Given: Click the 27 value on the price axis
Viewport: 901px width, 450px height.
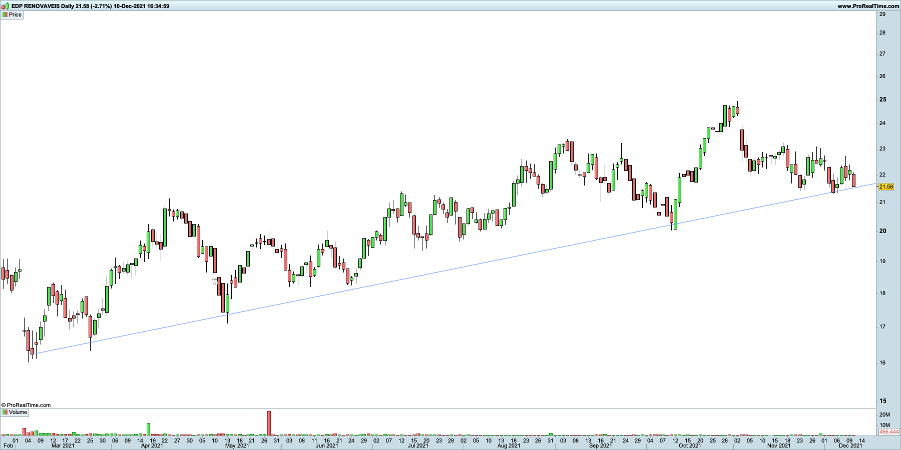Looking at the screenshot, I should (x=882, y=53).
